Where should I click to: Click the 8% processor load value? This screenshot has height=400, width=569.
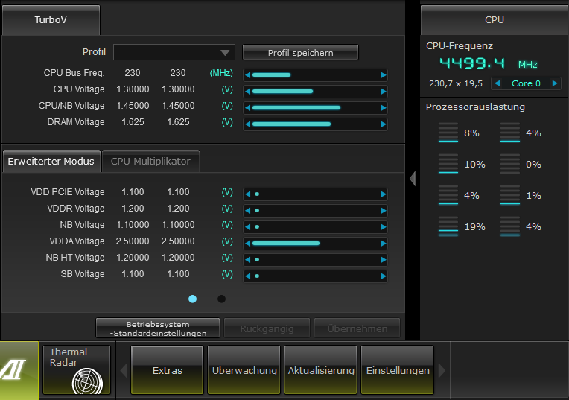(471, 133)
